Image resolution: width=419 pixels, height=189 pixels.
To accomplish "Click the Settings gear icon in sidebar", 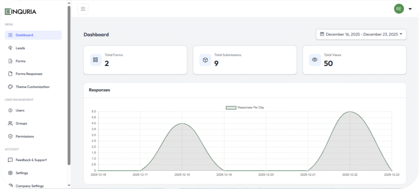I will point(10,173).
